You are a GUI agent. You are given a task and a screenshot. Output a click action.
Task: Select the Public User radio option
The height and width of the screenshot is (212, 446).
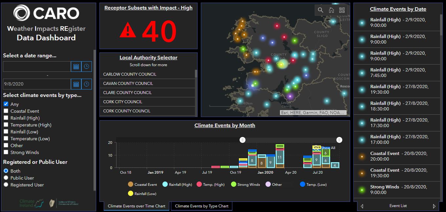point(6,178)
